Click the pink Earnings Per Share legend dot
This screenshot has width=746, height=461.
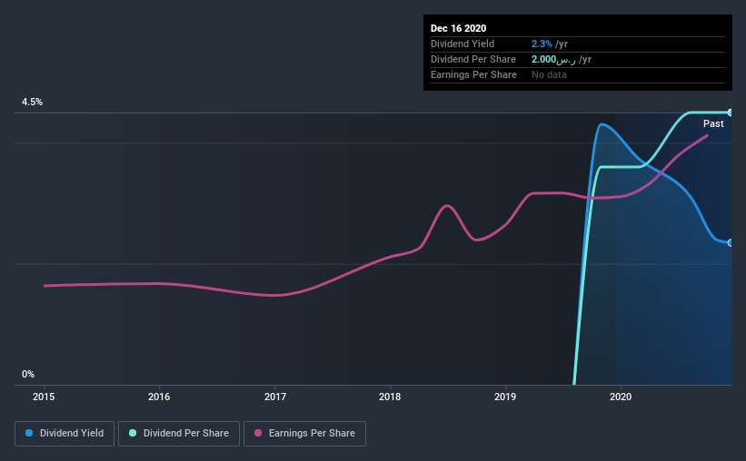click(258, 433)
